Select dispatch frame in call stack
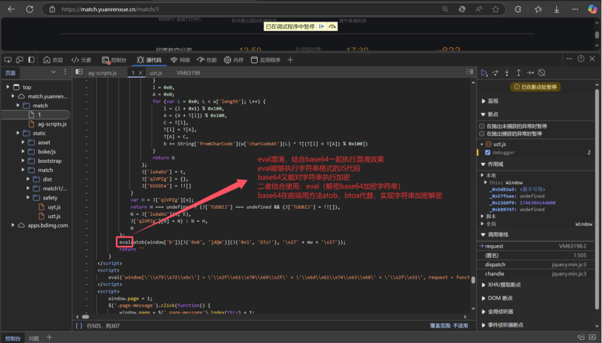This screenshot has height=343, width=602. click(536, 265)
